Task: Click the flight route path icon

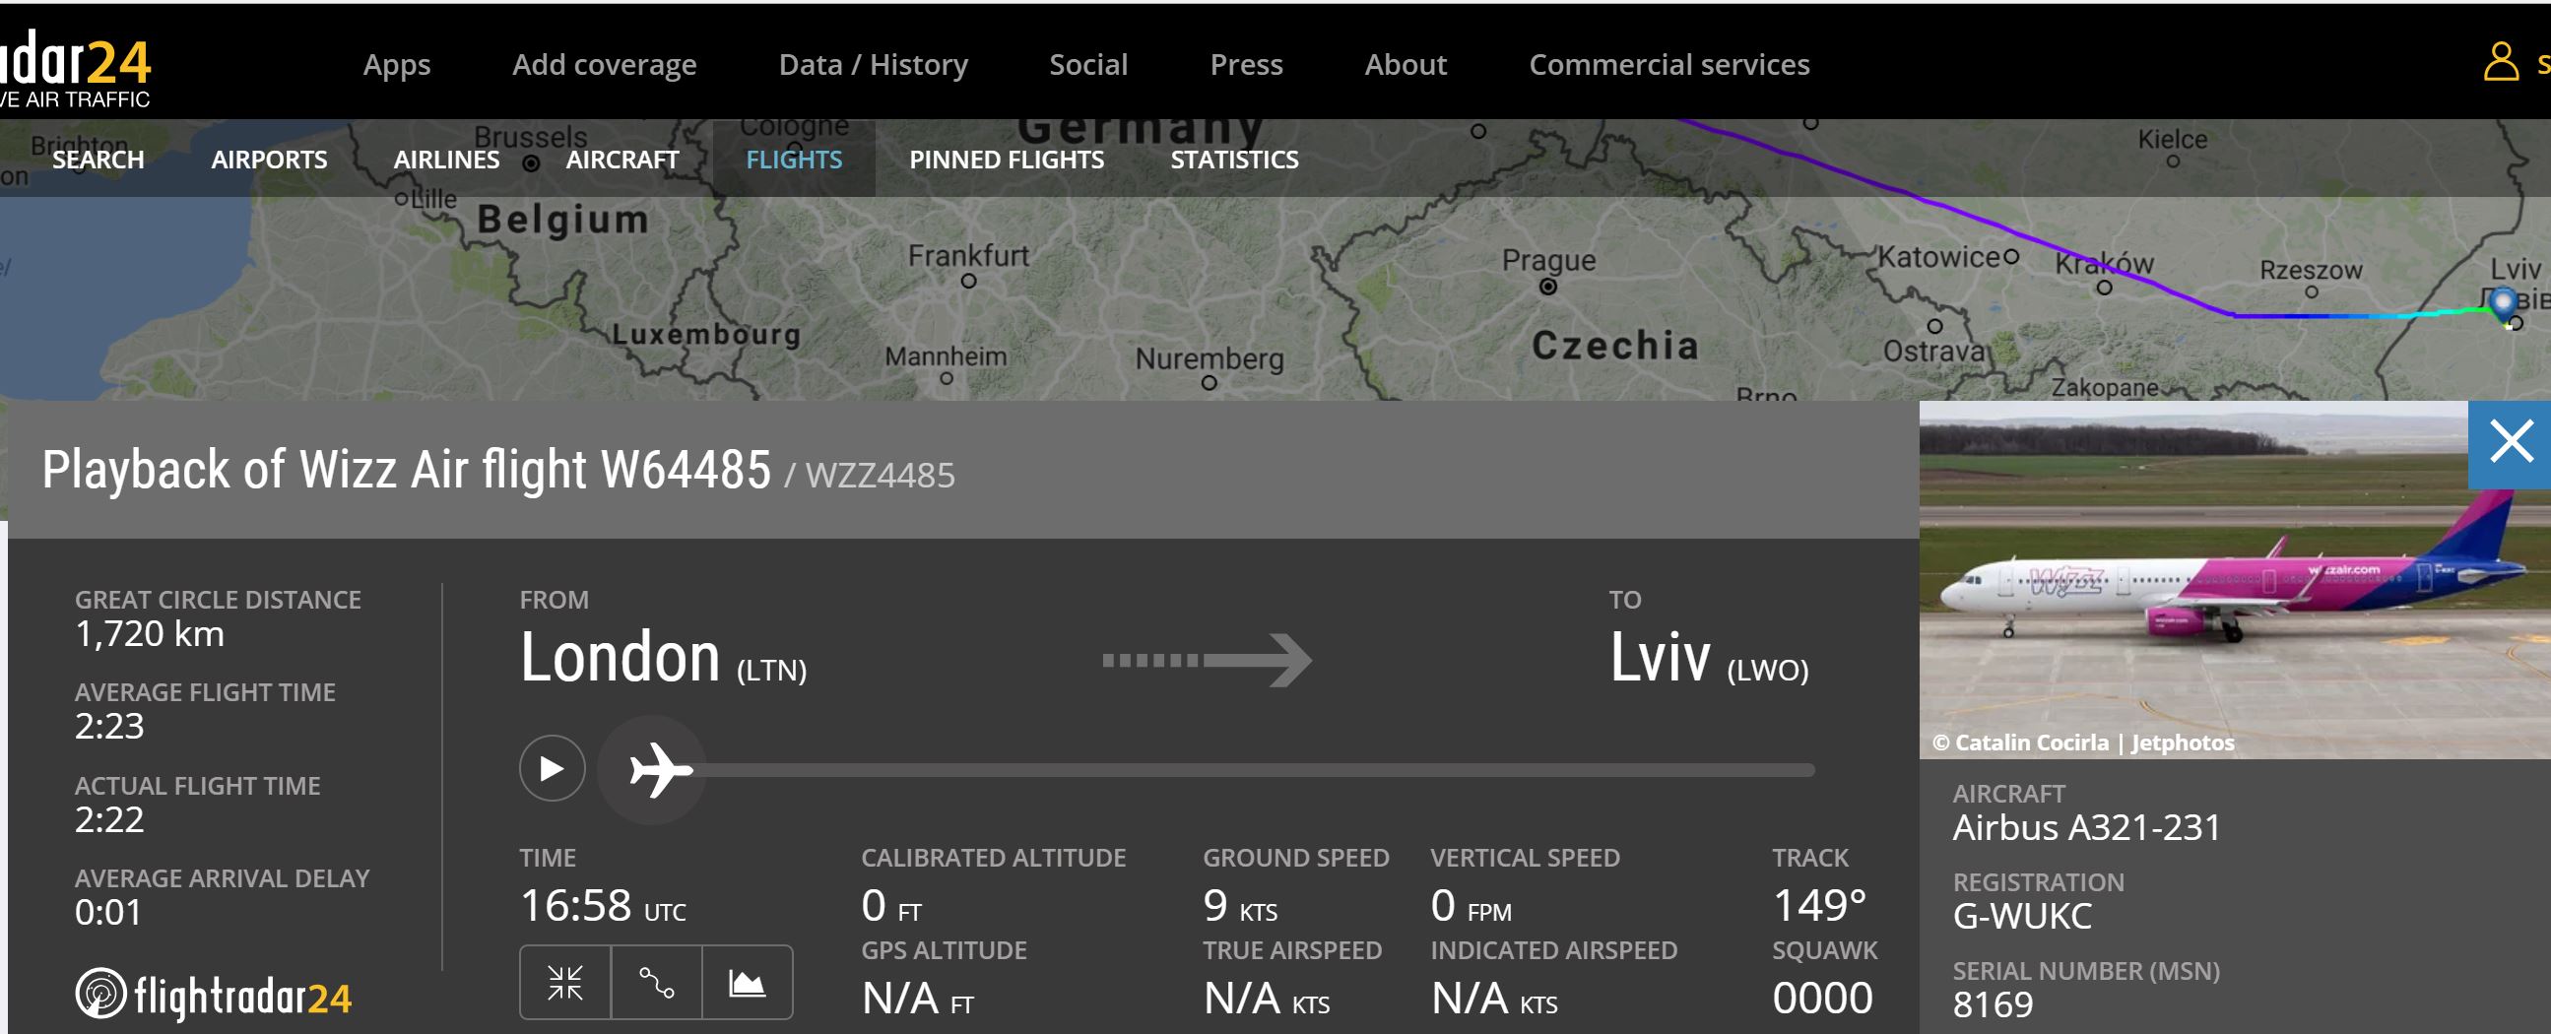Action: point(657,983)
